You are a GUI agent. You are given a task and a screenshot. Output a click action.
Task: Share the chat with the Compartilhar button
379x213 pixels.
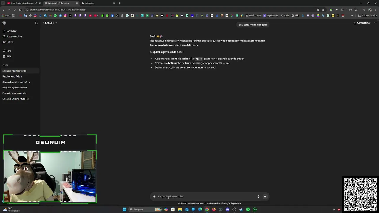[x=362, y=23]
